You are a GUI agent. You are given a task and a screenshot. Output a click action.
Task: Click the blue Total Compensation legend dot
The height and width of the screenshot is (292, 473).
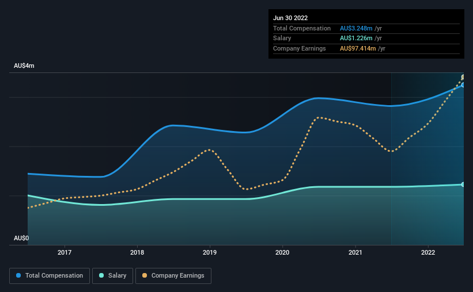coord(18,275)
